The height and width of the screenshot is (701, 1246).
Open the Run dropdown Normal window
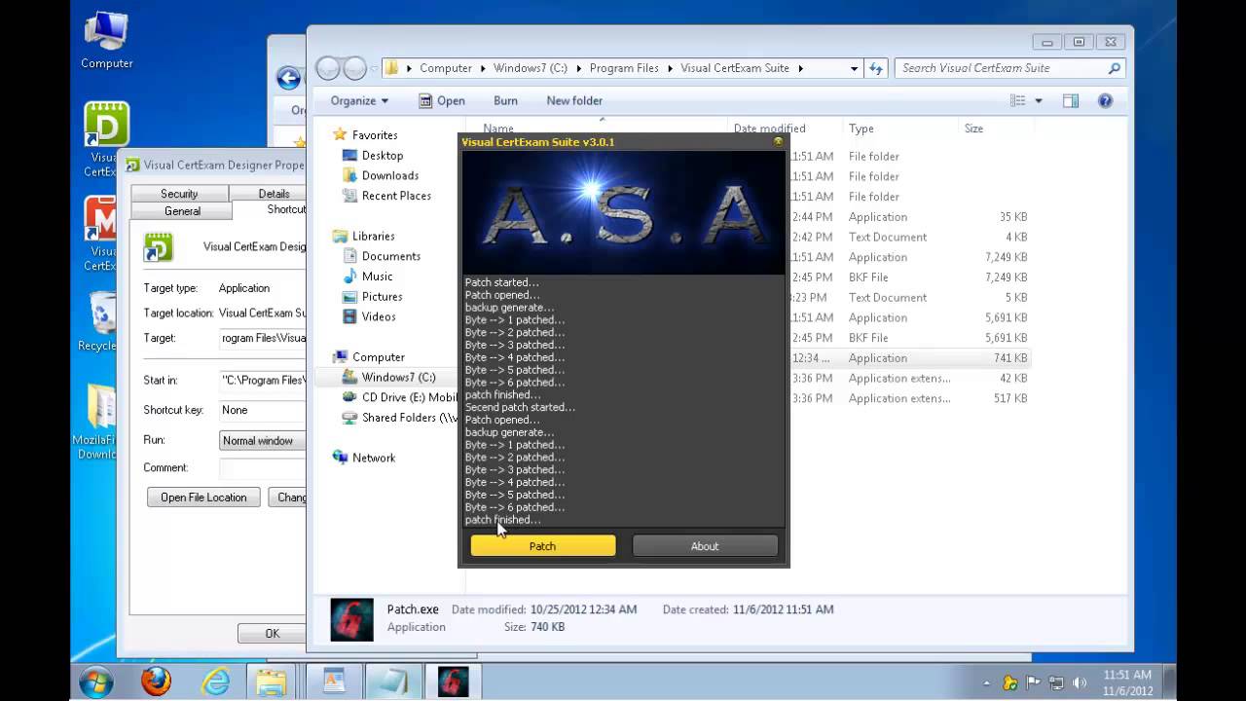[263, 441]
